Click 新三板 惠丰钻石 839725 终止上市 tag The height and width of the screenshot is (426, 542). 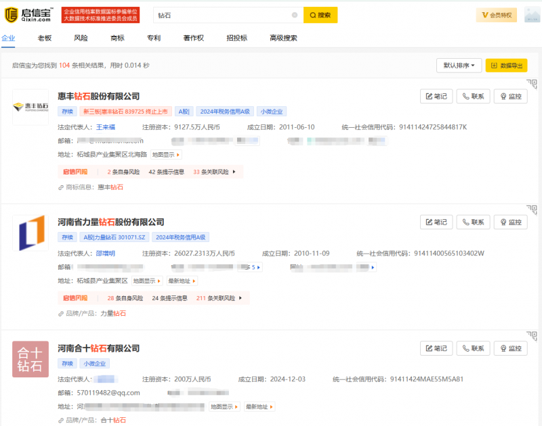pyautogui.click(x=125, y=112)
